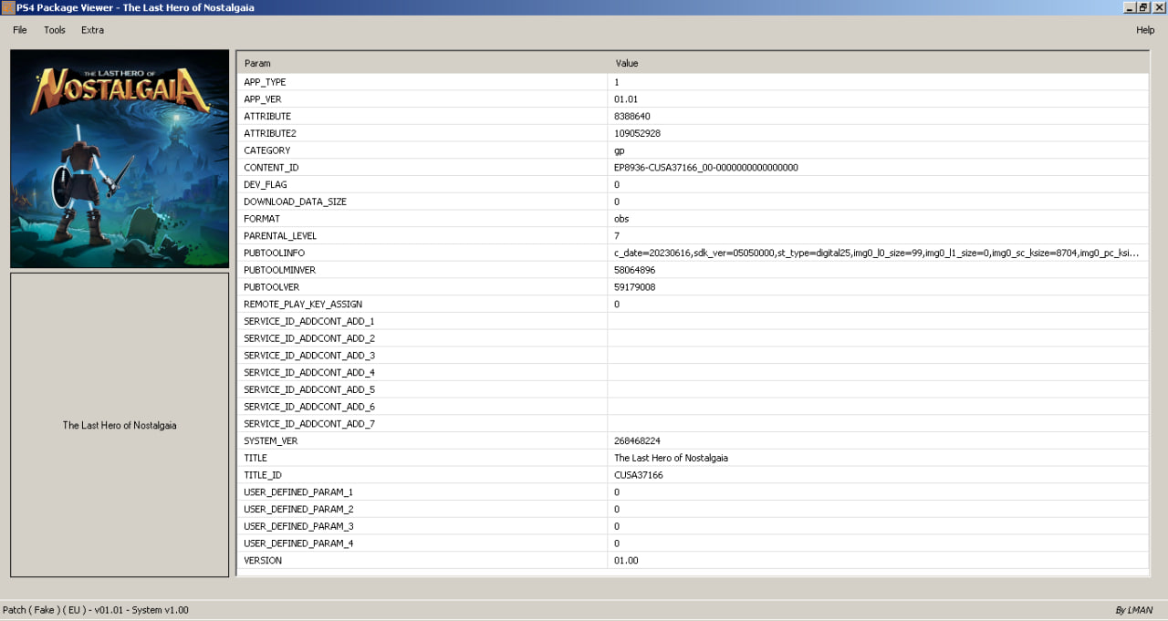Viewport: 1168px width, 621px height.
Task: Select the SERVICE_ID_ADDCONT_ADD_4 row
Action: [693, 372]
